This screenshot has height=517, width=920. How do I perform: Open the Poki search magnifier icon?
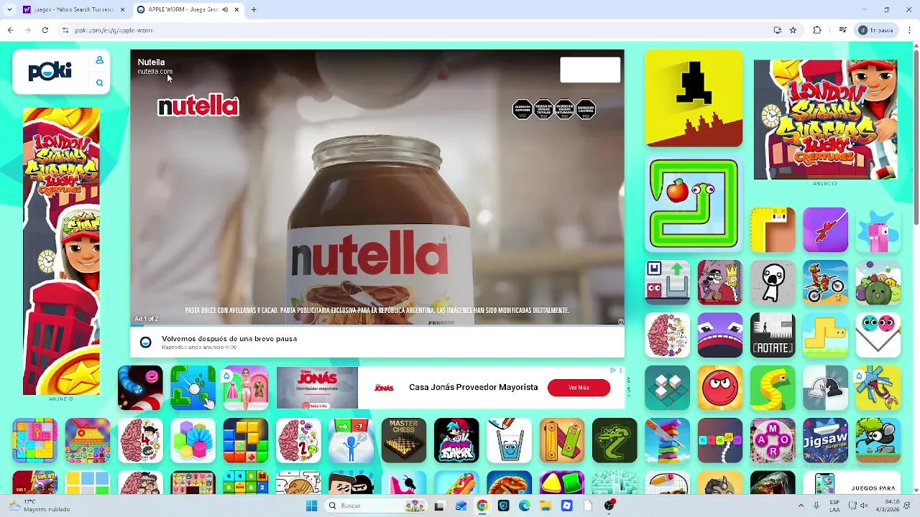[99, 83]
